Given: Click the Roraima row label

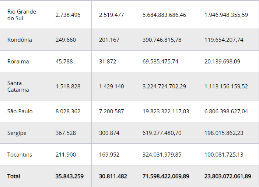Looking at the screenshot, I should (18, 62).
